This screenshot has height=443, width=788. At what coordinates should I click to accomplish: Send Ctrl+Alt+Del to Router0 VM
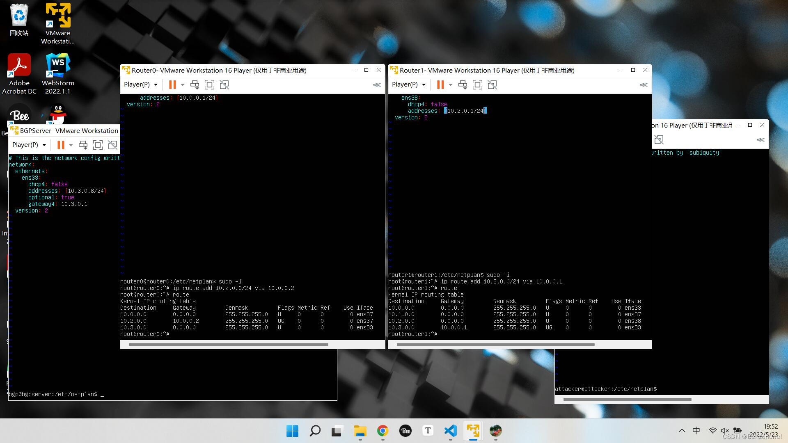[x=195, y=85]
